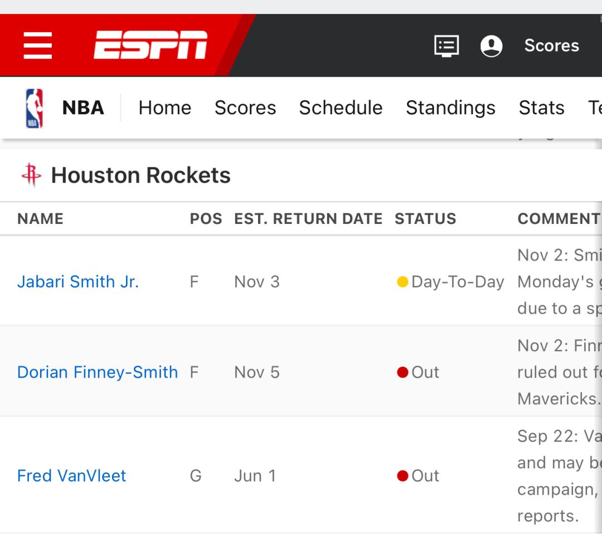Click the EST. RETURN DATE column header
This screenshot has width=602, height=543.
(308, 219)
